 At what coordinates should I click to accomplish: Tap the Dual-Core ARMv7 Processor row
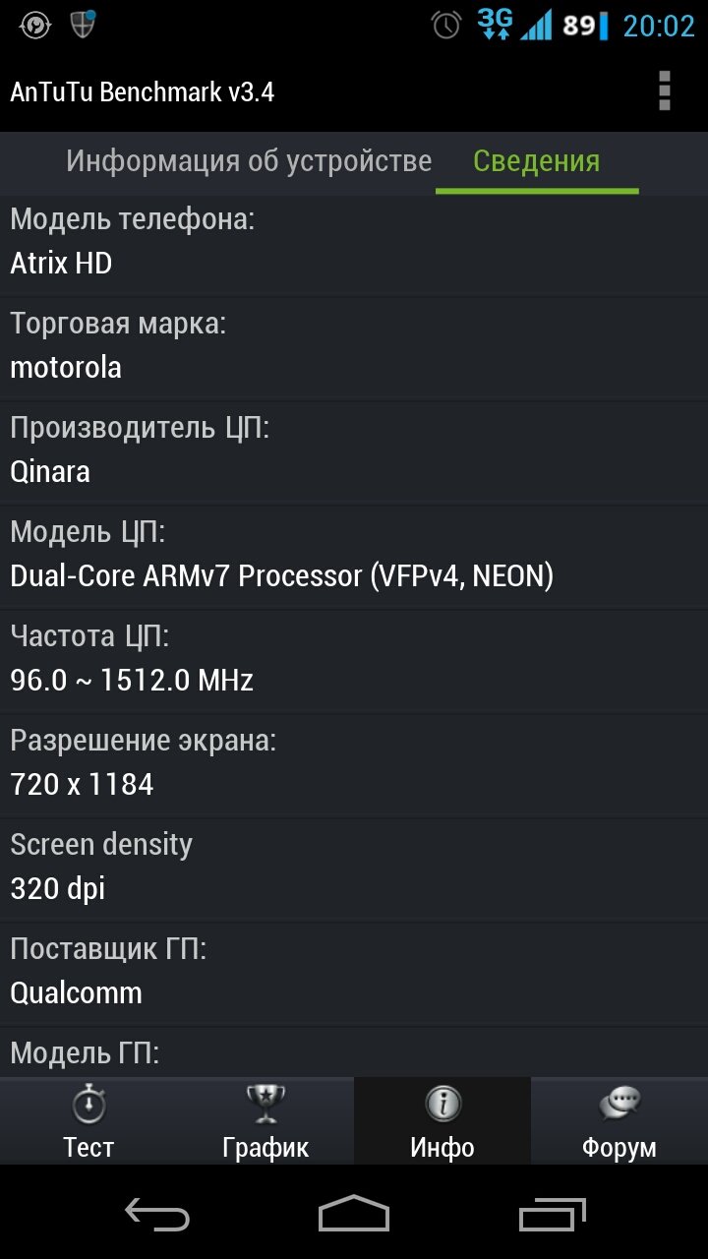(x=354, y=556)
